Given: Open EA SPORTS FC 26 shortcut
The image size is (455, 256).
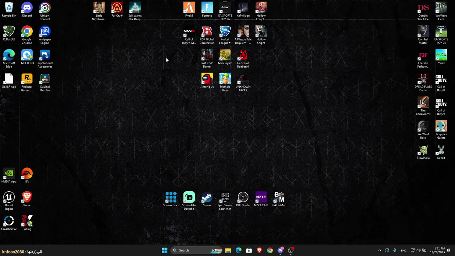Looking at the screenshot, I should 225,11.
